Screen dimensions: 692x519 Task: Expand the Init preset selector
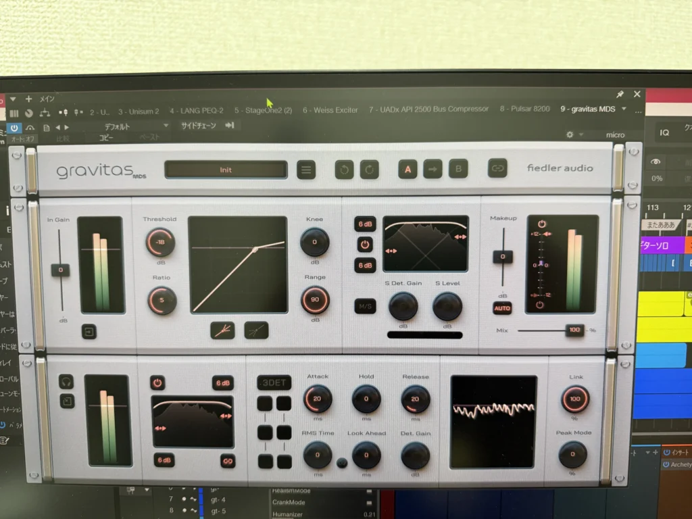point(226,170)
